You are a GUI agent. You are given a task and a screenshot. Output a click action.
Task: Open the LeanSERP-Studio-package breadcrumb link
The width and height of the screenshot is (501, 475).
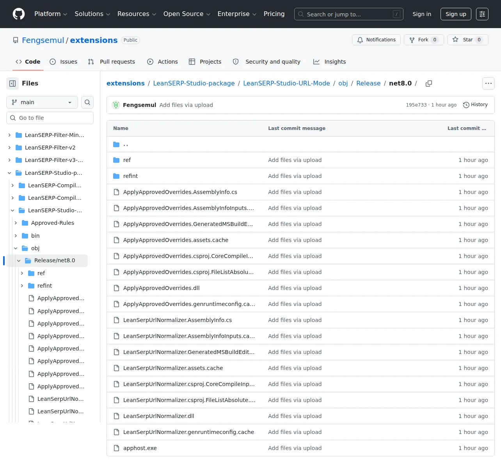(x=194, y=84)
